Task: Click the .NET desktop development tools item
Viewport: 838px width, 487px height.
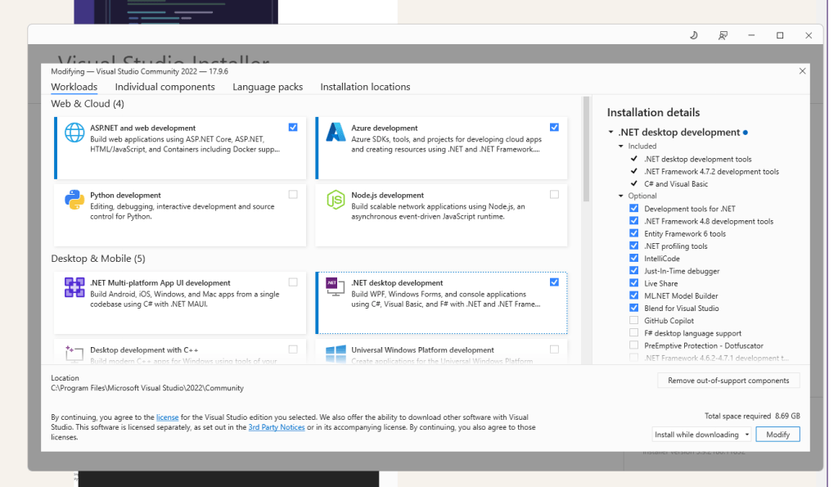Action: click(x=697, y=160)
